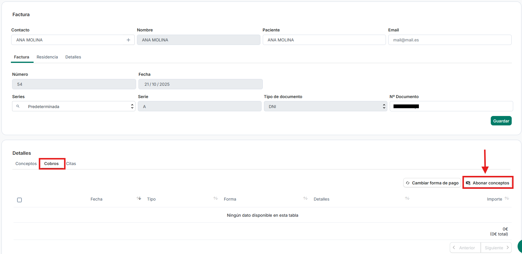Click the plus icon in Contacto field
This screenshot has width=522, height=254.
[x=128, y=40]
